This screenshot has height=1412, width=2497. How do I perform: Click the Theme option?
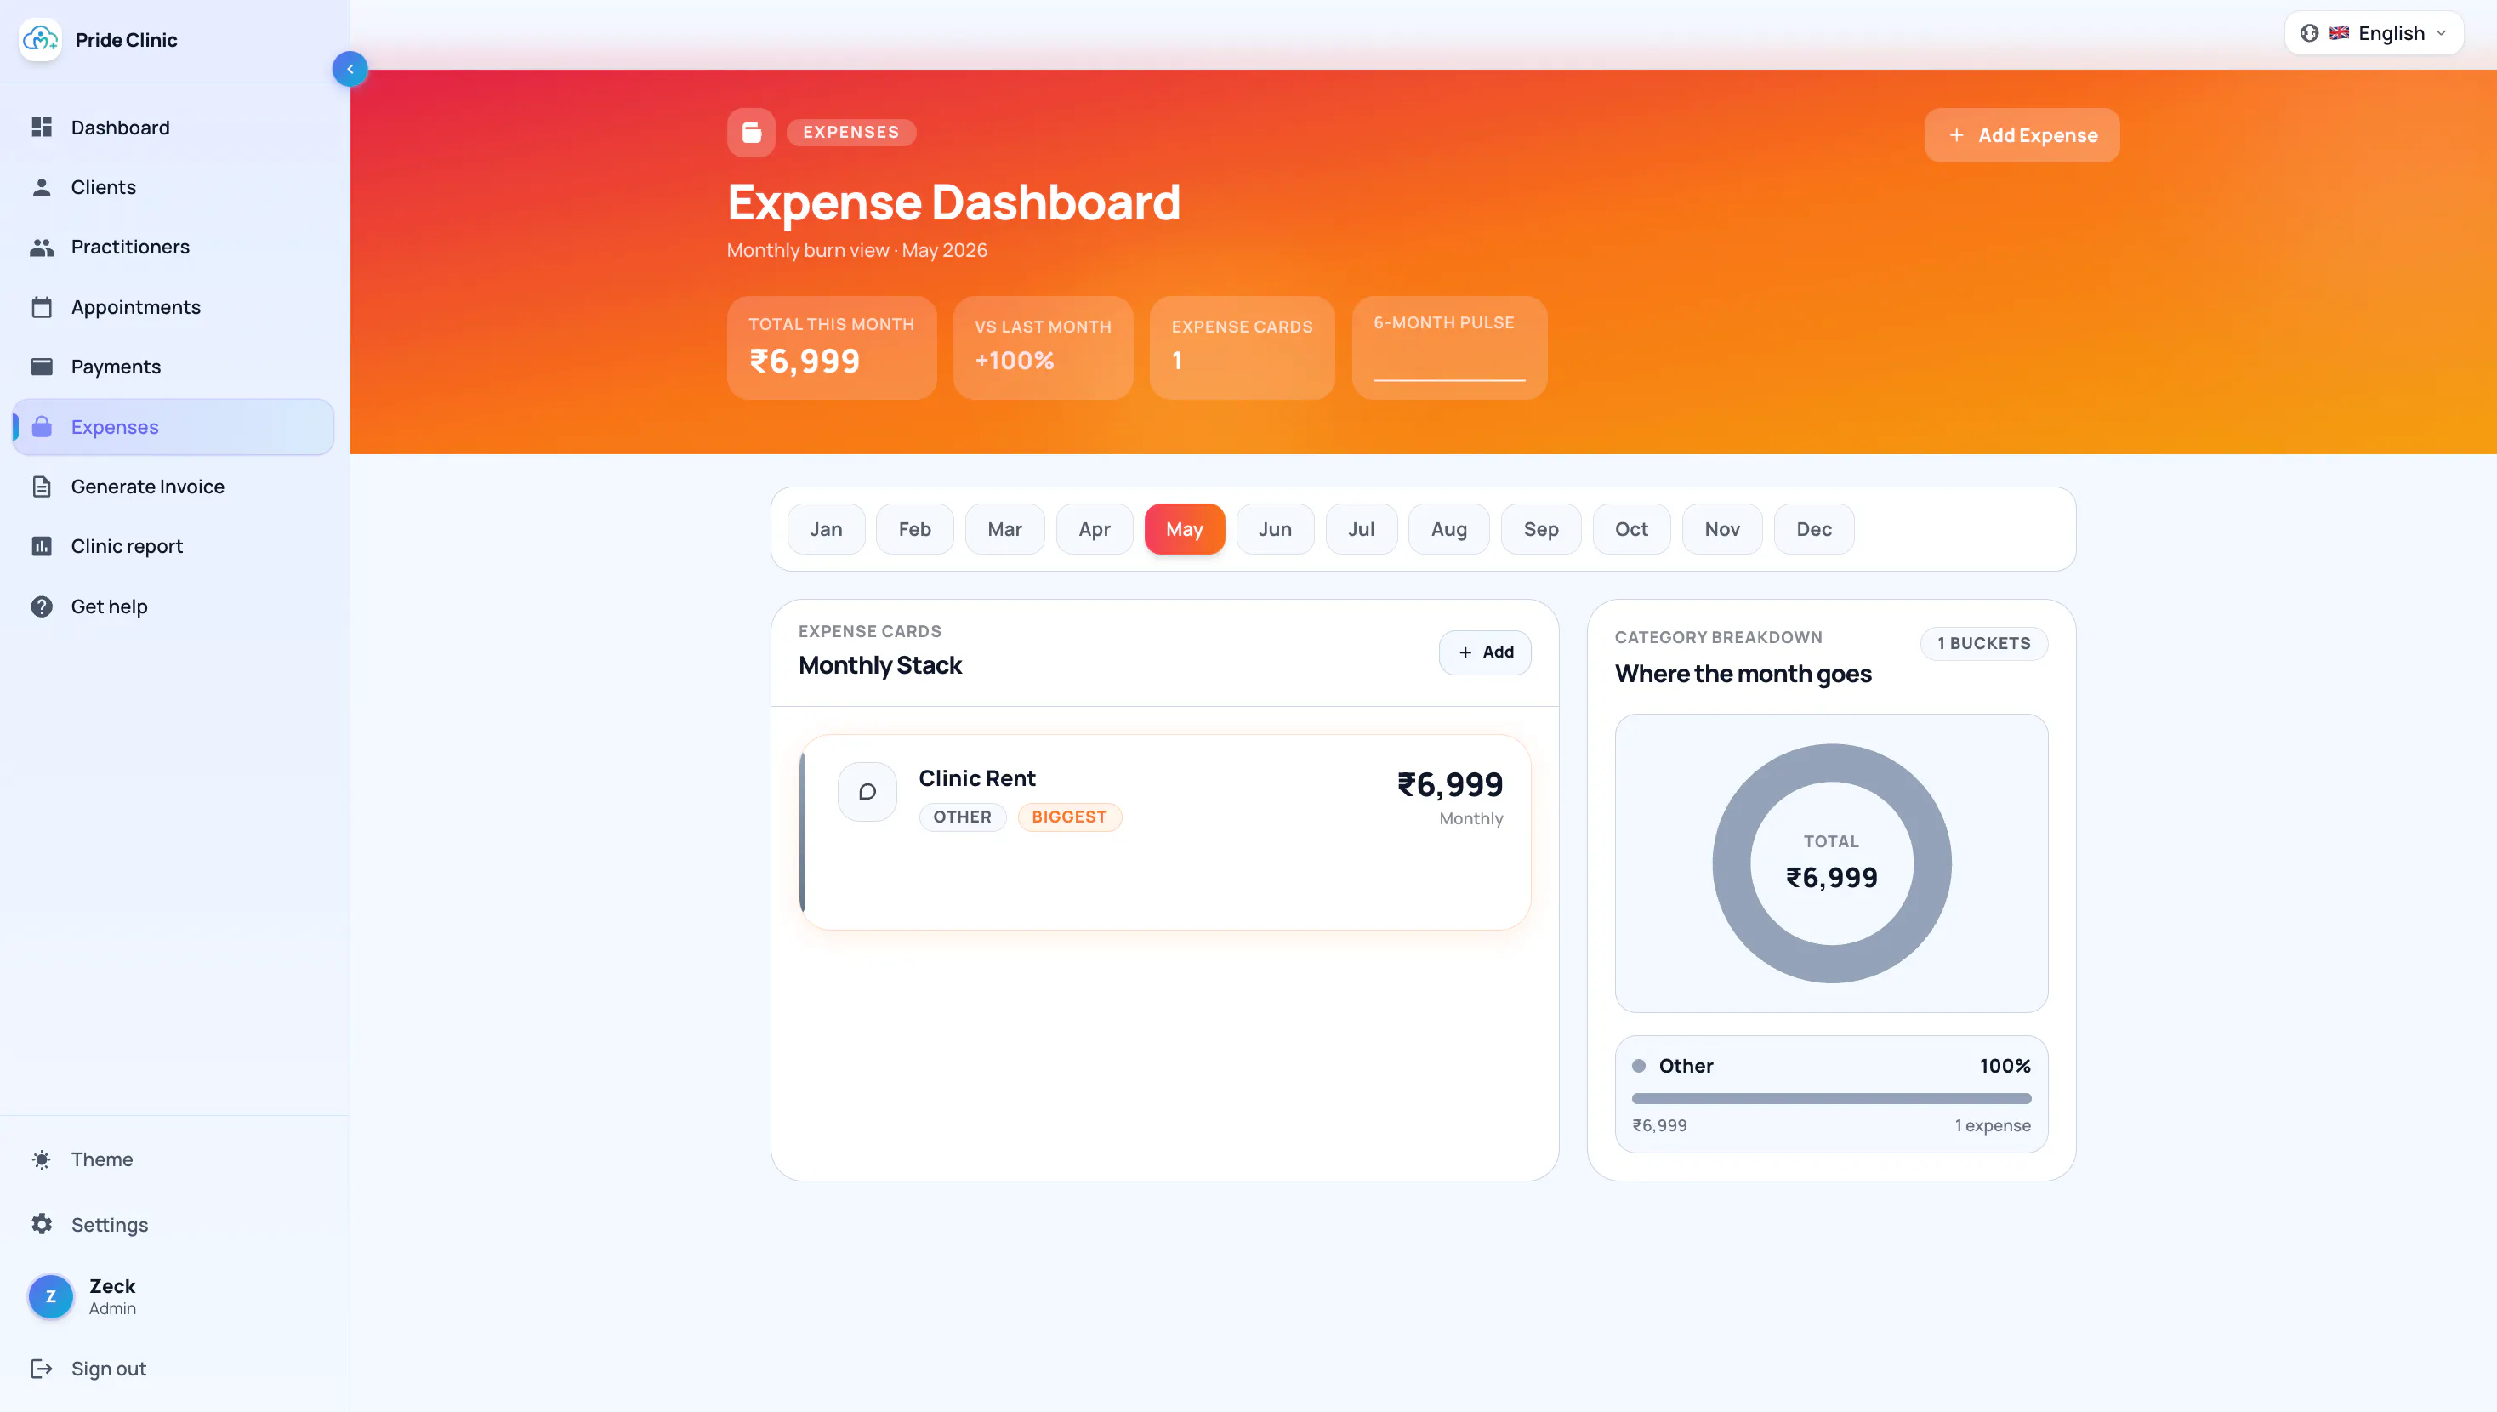click(x=174, y=1160)
